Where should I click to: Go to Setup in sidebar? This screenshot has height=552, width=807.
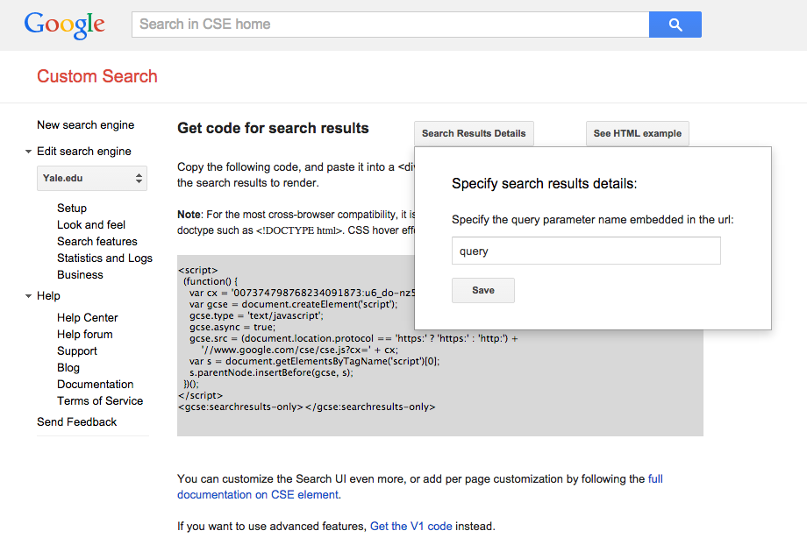tap(72, 208)
